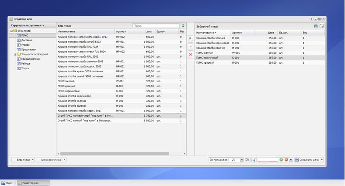Viewport: 345px width, 186px height.
Task: Click icon right of Excel export
Action: (322, 26)
